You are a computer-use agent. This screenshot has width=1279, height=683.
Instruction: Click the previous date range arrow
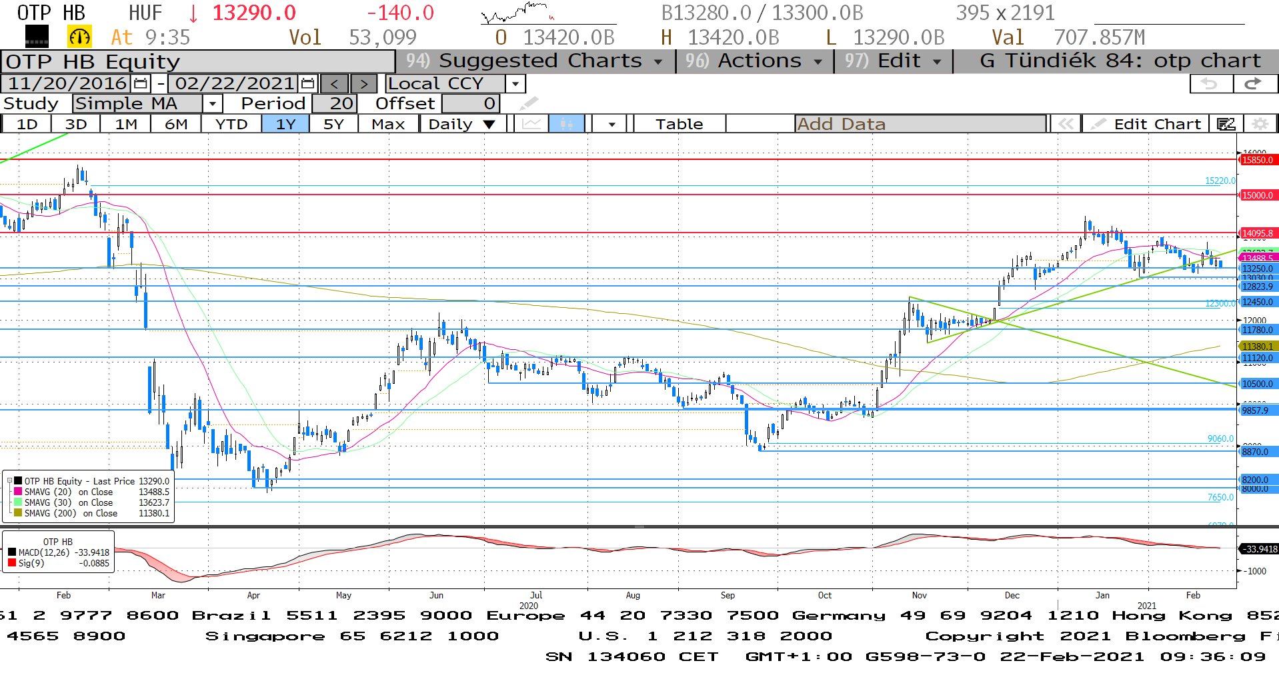coord(334,84)
